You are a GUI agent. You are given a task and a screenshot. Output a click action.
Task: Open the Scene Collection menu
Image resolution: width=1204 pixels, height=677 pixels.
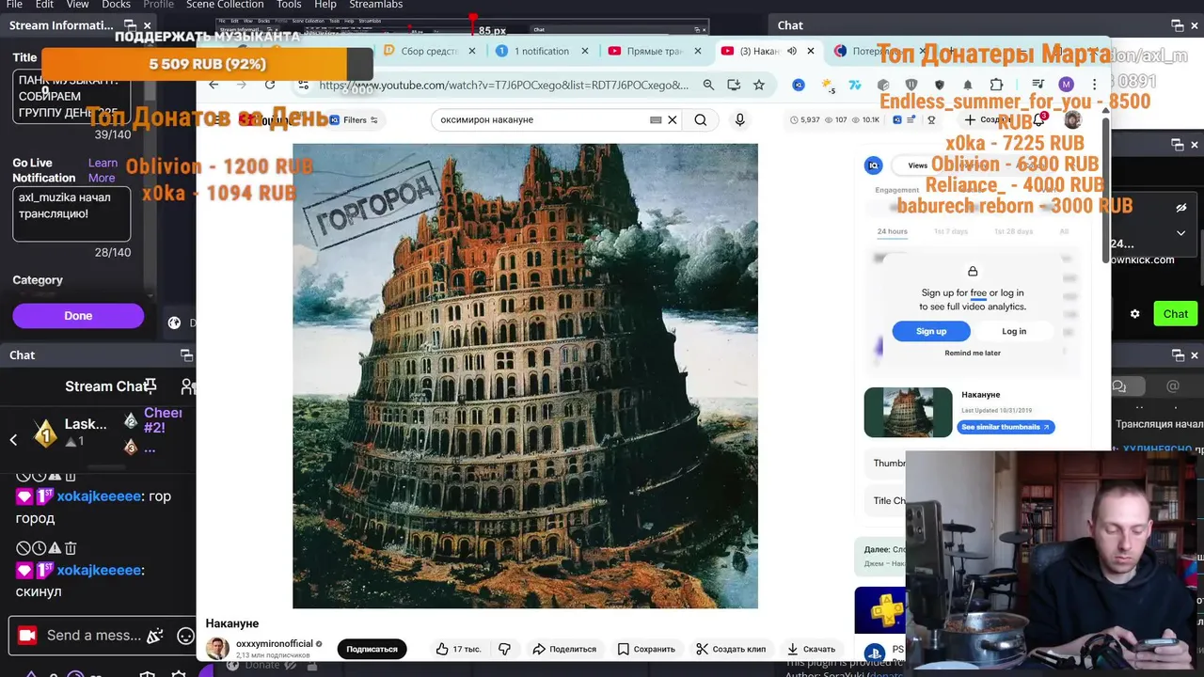click(x=225, y=5)
